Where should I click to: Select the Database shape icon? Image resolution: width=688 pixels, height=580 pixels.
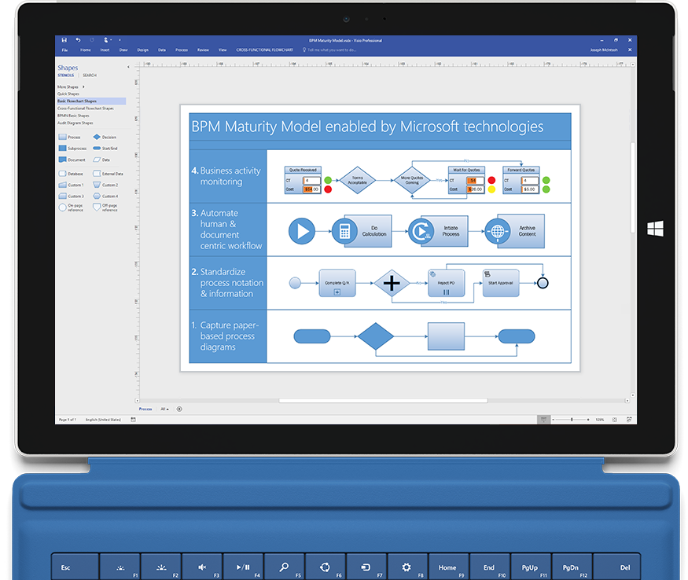(62, 174)
